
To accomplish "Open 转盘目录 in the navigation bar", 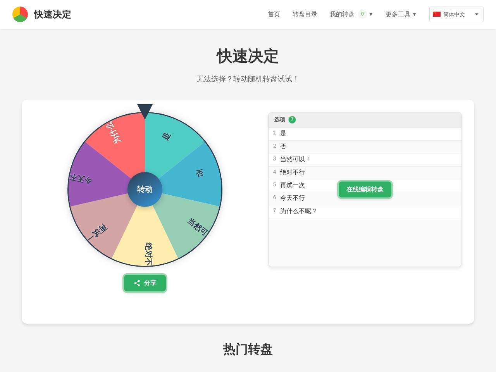I will pos(305,14).
